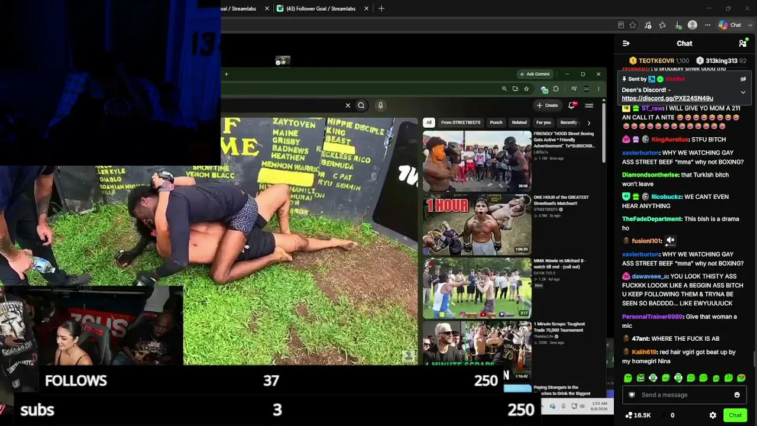Click leaderboard entry 313king313
This screenshot has height=426, width=757.
coord(721,61)
